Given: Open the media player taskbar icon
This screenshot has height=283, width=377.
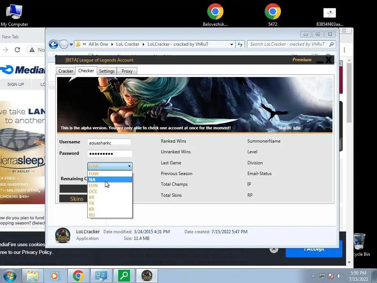Looking at the screenshot, I should 55,276.
